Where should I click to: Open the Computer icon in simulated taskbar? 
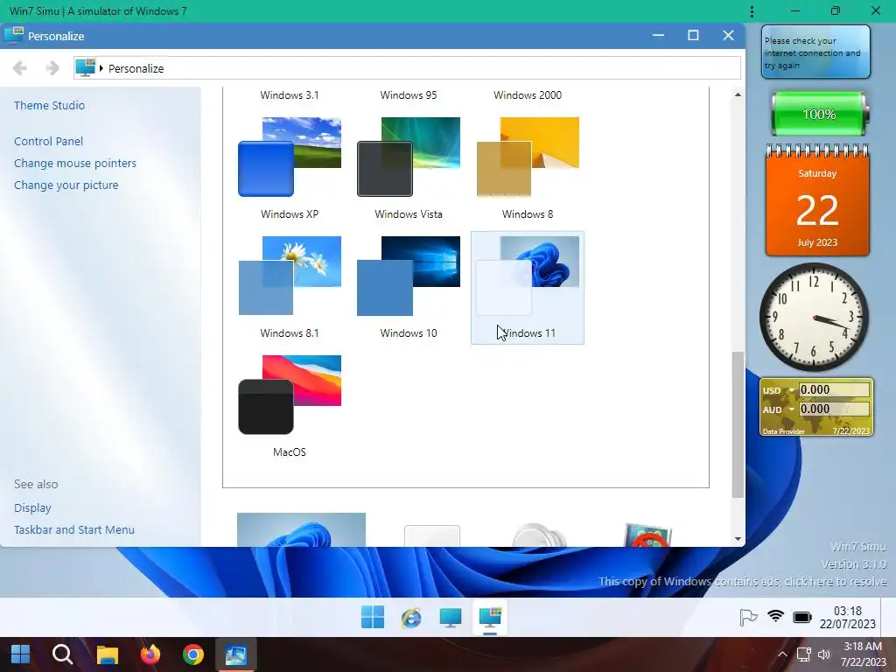[x=451, y=618]
